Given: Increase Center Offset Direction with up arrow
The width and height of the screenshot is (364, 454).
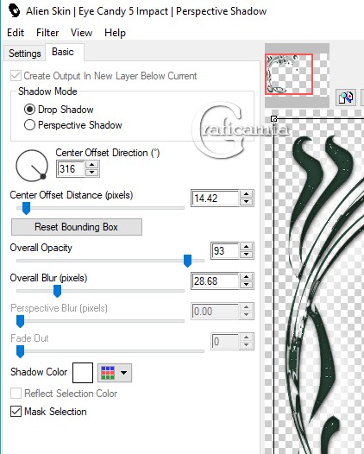Looking at the screenshot, I should [x=92, y=165].
